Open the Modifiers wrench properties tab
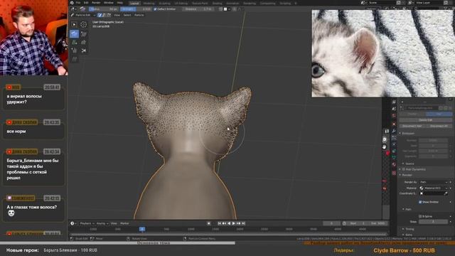Screen dimensions: 455x256 (x=394, y=131)
